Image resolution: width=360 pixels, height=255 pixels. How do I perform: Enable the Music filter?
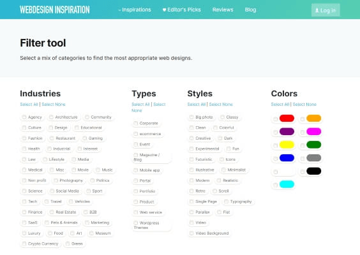click(98, 170)
